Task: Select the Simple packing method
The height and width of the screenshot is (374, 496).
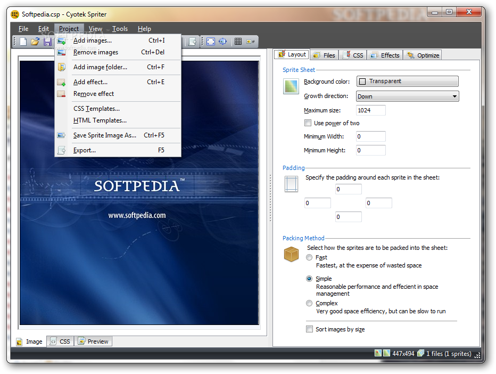Action: (309, 279)
